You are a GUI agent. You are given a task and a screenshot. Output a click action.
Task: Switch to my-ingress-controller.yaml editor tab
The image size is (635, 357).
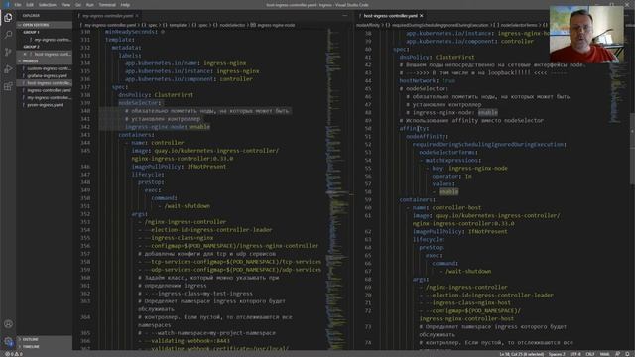coord(108,16)
